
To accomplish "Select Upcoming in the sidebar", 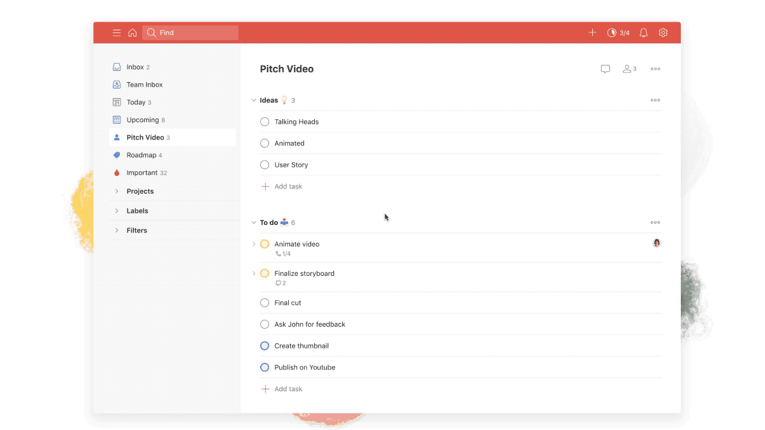I will coord(142,120).
